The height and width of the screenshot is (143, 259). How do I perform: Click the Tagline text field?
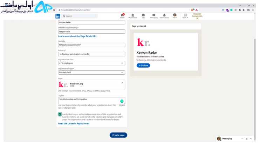point(92,101)
